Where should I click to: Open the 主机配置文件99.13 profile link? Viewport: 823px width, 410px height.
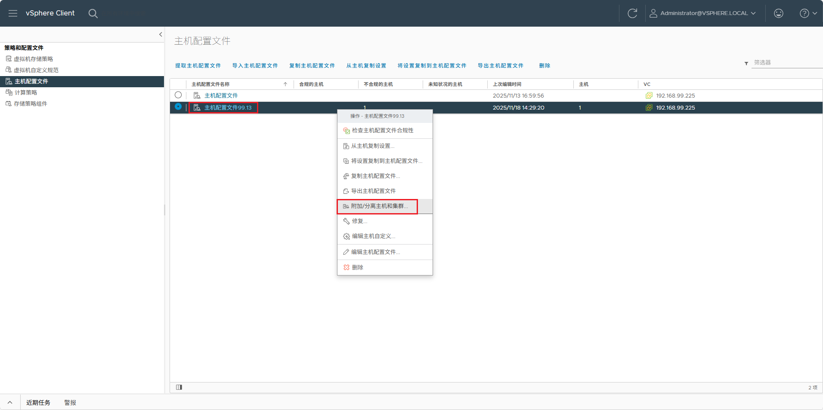228,107
